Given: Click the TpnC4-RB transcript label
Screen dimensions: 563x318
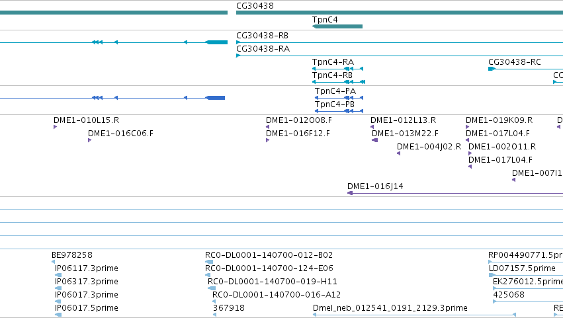Looking at the screenshot, I should pos(332,75).
